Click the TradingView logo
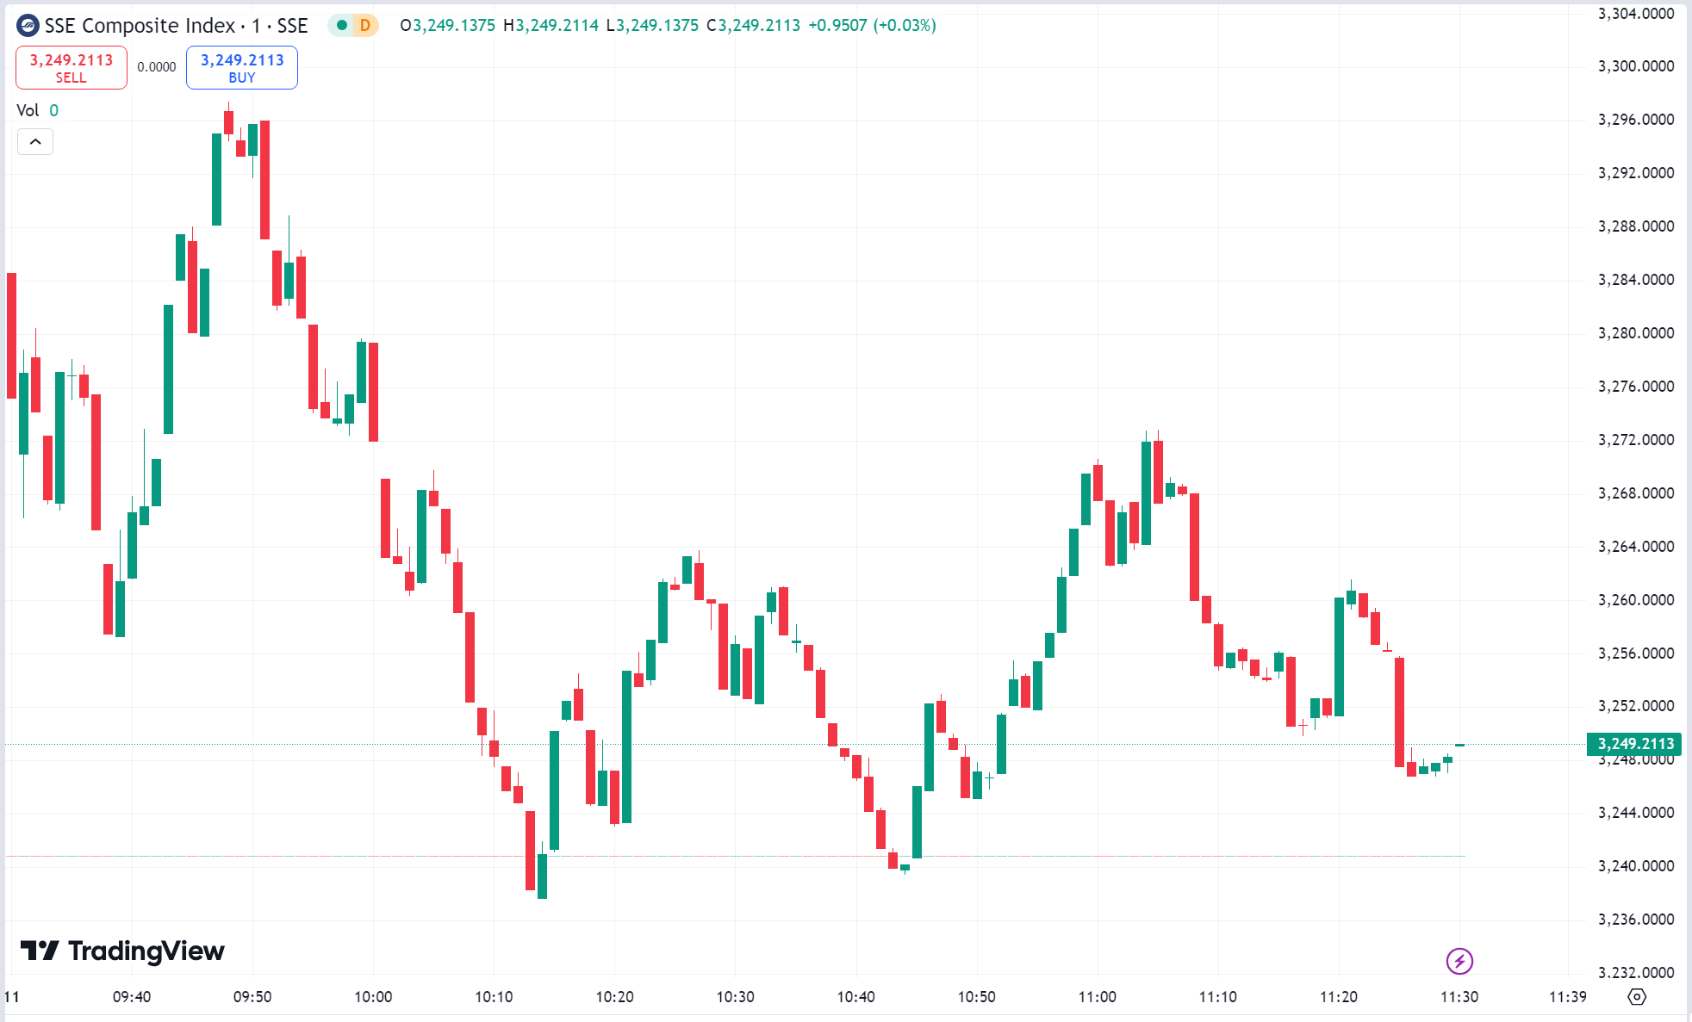 click(121, 951)
